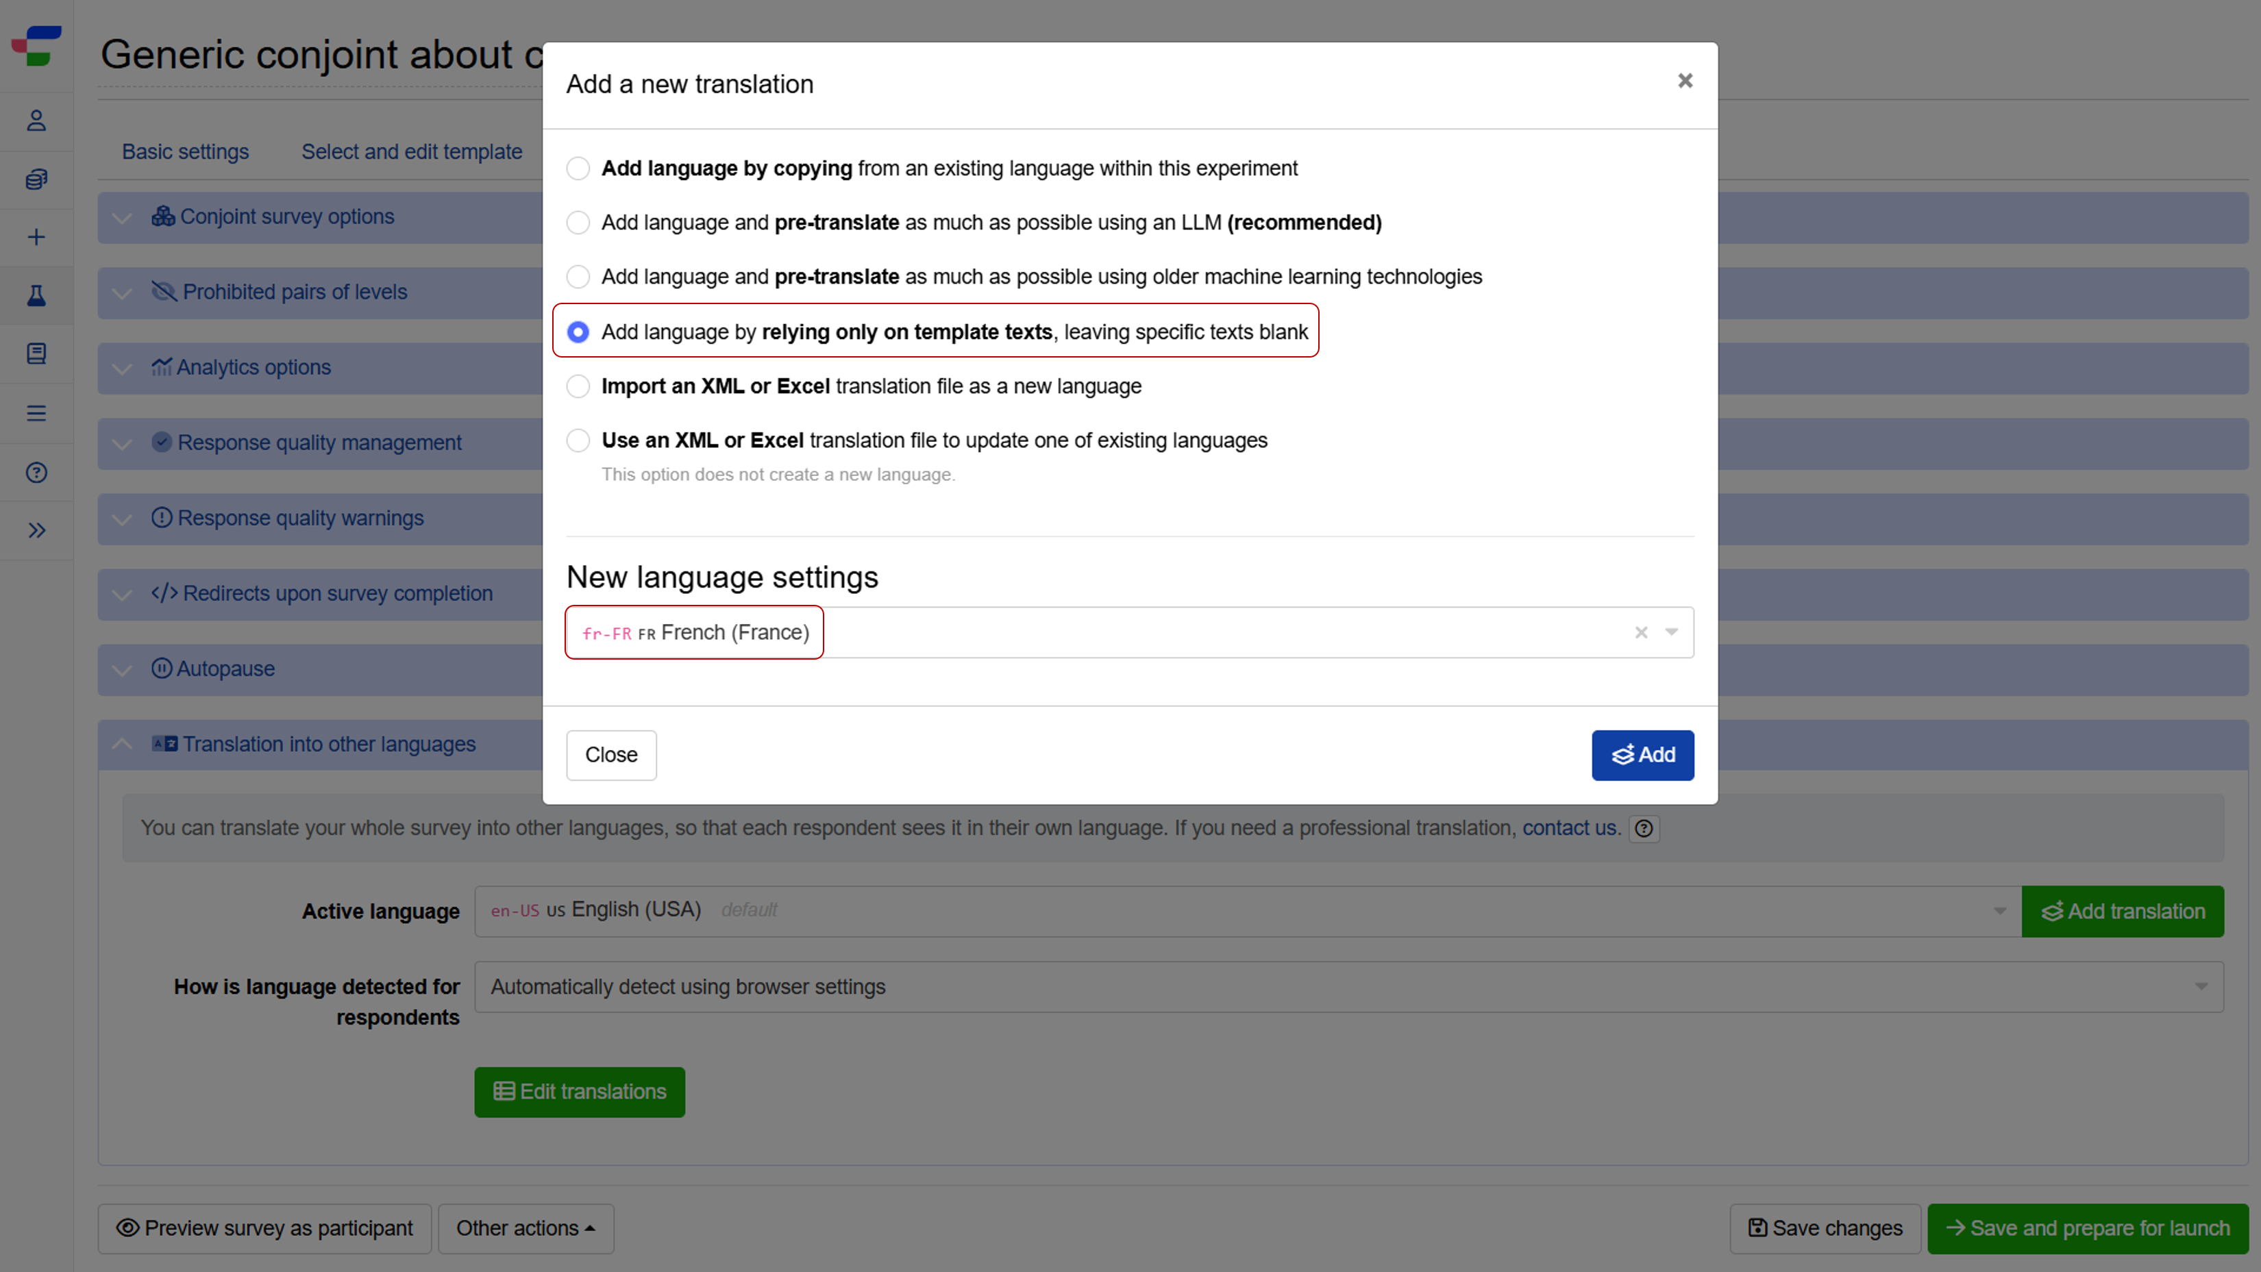Choose pre-translate using an LLM option
The height and width of the screenshot is (1272, 2261).
point(578,223)
